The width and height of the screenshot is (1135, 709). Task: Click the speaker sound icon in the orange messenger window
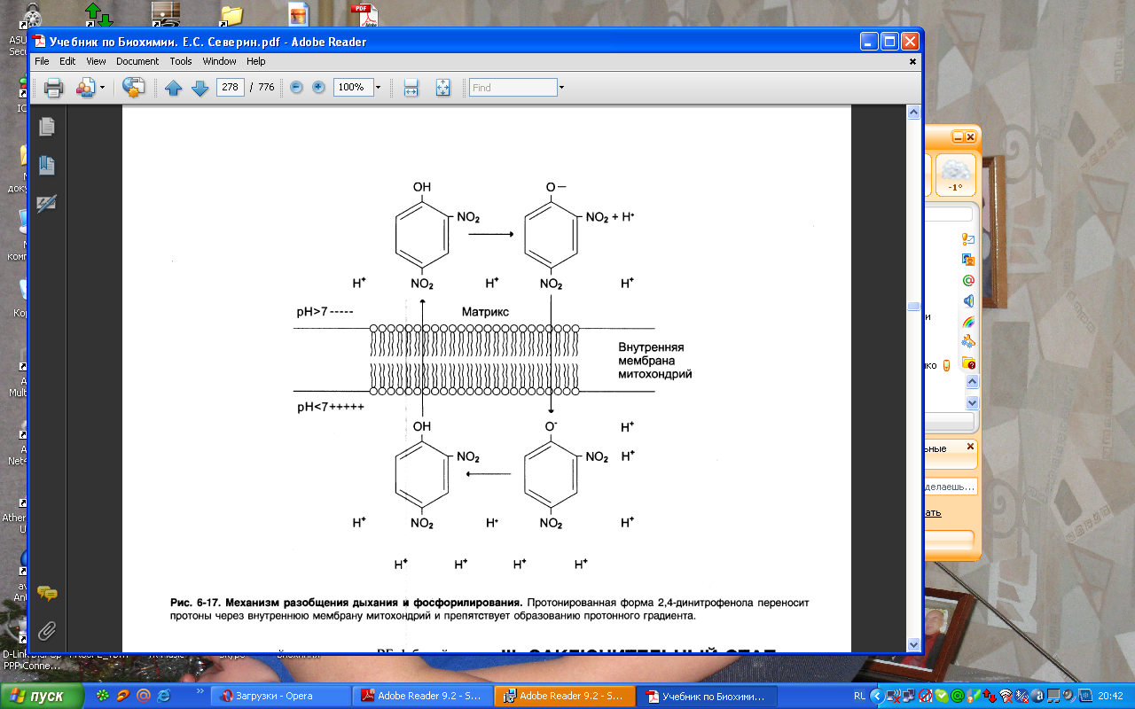tap(968, 300)
